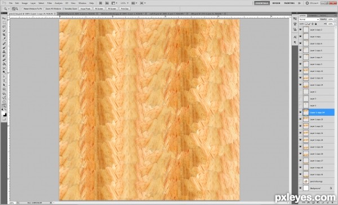Select the Clone Stamp tool

[x=4, y=52]
